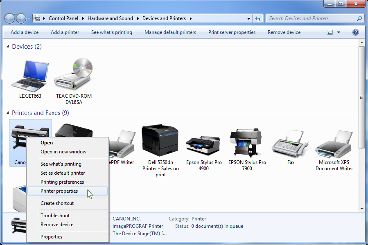This screenshot has width=368, height=245.
Task: Select the LEXJET663 laptop device icon
Action: coord(30,76)
